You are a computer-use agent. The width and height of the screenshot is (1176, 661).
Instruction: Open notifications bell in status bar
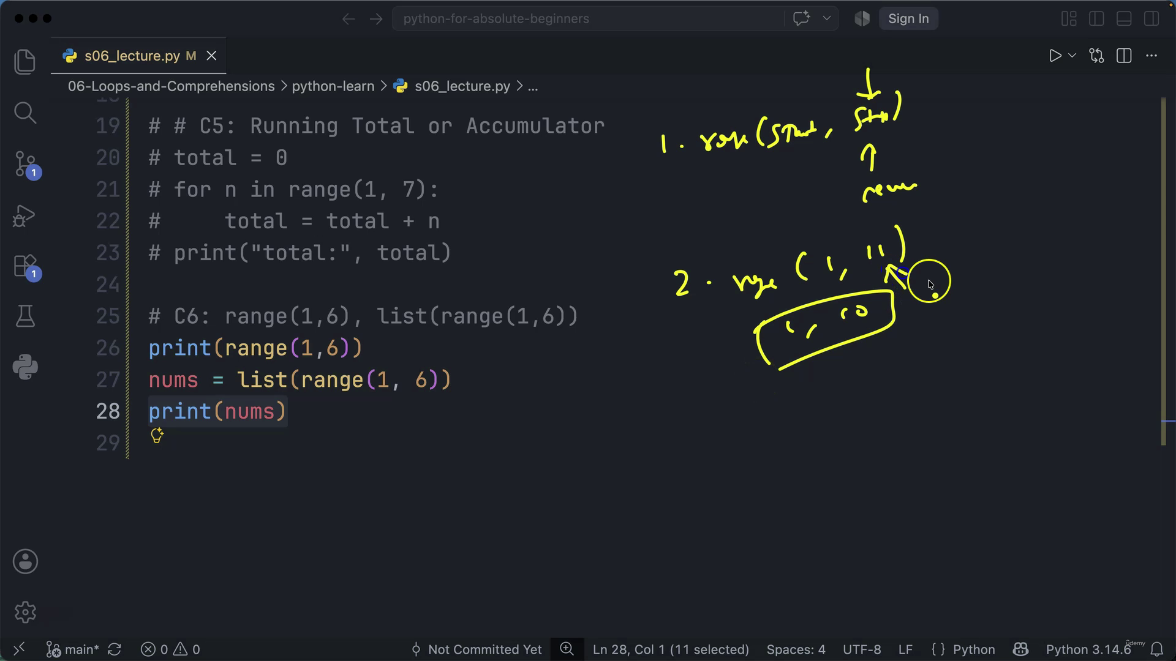click(1157, 649)
